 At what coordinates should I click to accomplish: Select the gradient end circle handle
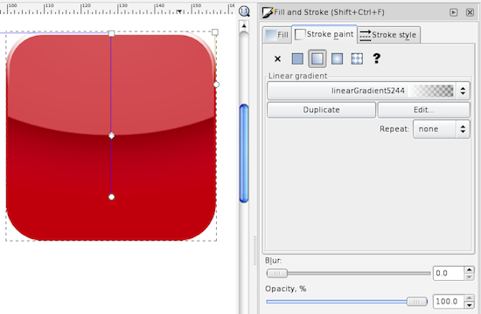pyautogui.click(x=112, y=197)
